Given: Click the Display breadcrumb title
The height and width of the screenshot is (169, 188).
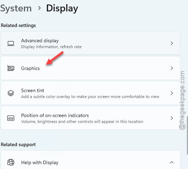Looking at the screenshot, I should (x=62, y=8).
